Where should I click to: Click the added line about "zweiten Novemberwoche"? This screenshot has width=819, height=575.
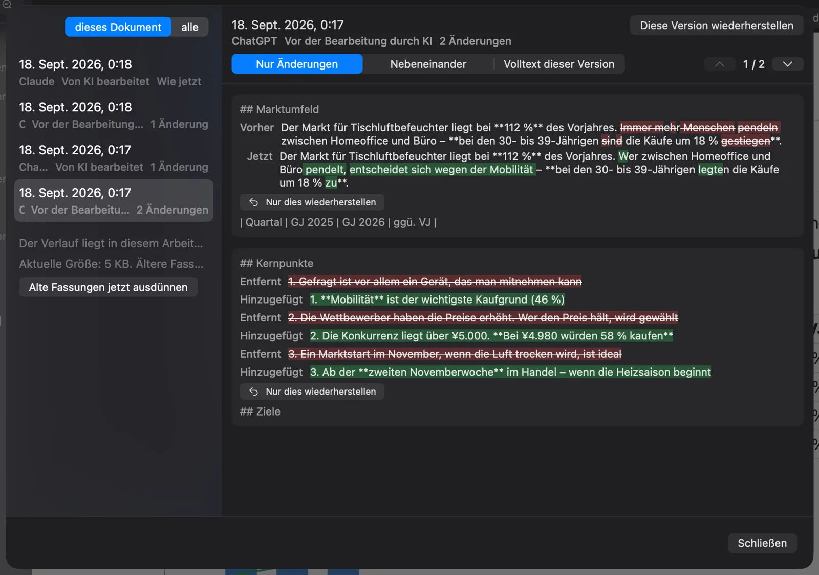point(510,372)
